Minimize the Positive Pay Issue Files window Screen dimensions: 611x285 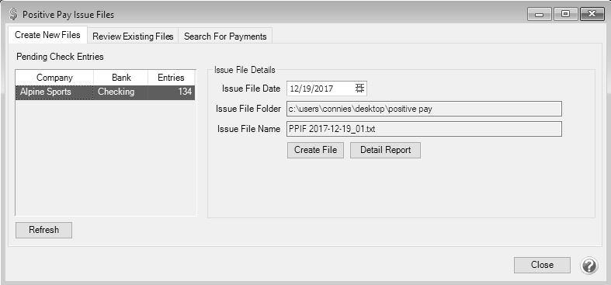point(540,15)
